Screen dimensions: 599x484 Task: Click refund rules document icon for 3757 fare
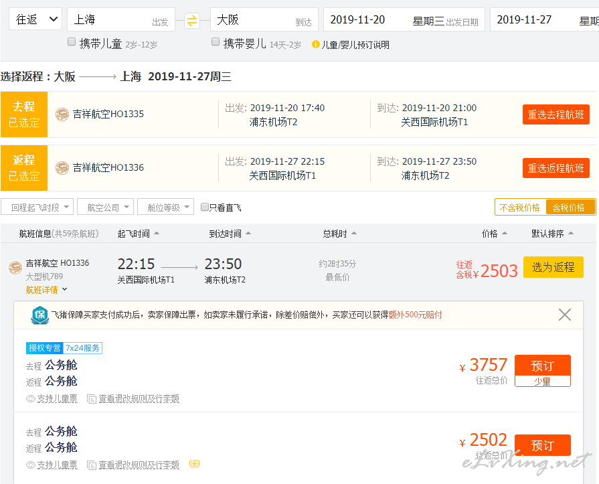coord(91,399)
